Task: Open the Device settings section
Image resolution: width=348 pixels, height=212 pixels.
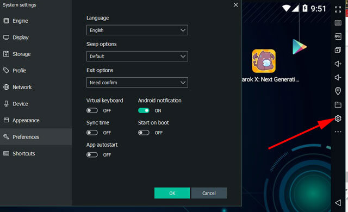Action: tap(35, 104)
